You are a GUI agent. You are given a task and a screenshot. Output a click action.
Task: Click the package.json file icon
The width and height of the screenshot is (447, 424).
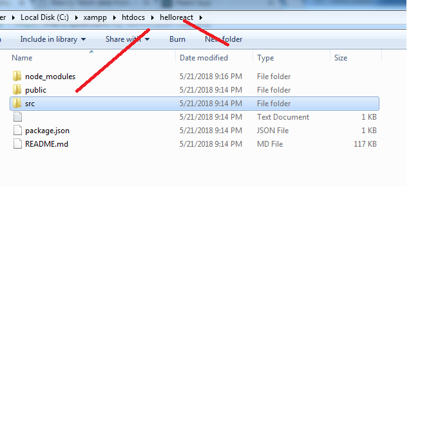17,130
